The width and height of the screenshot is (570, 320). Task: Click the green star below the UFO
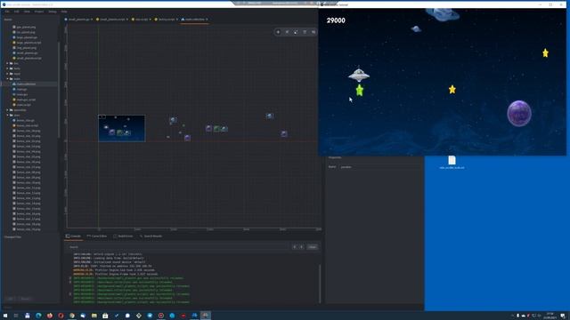(360, 90)
